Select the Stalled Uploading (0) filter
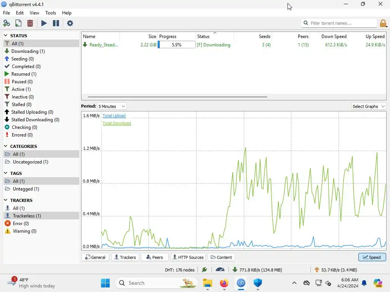 pos(41,112)
